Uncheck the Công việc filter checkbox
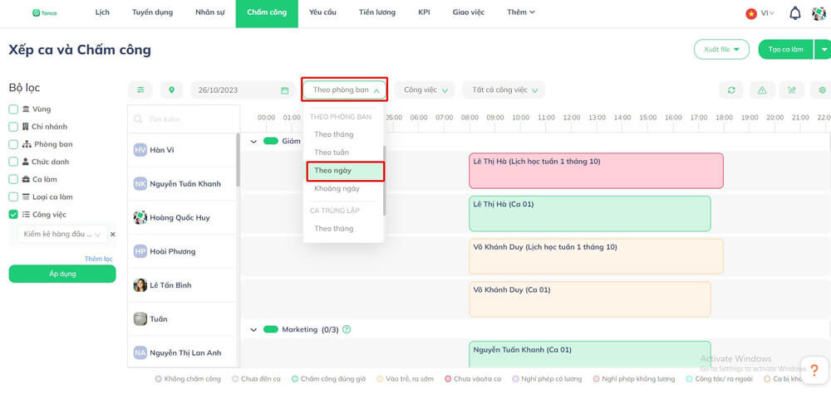Image resolution: width=831 pixels, height=393 pixels. (x=13, y=214)
